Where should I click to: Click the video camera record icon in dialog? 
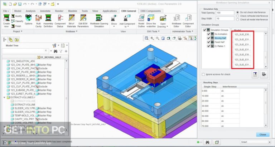pos(264,74)
